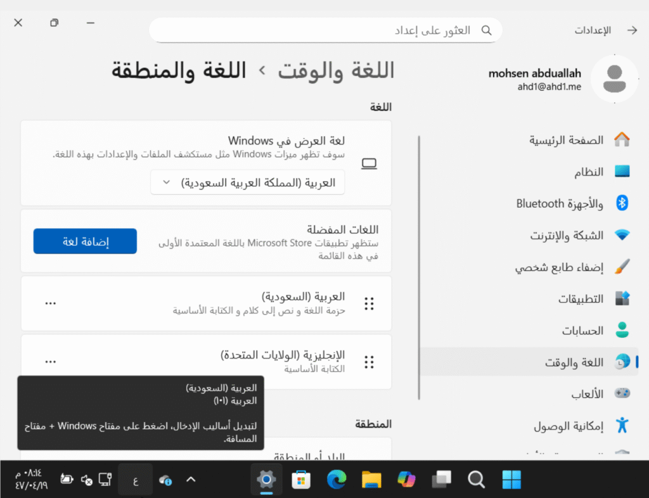Click the Accounts person icon
The width and height of the screenshot is (649, 498).
[622, 330]
